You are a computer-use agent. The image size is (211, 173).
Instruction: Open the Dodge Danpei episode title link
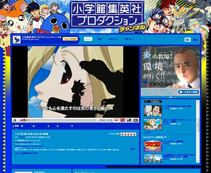(179, 156)
